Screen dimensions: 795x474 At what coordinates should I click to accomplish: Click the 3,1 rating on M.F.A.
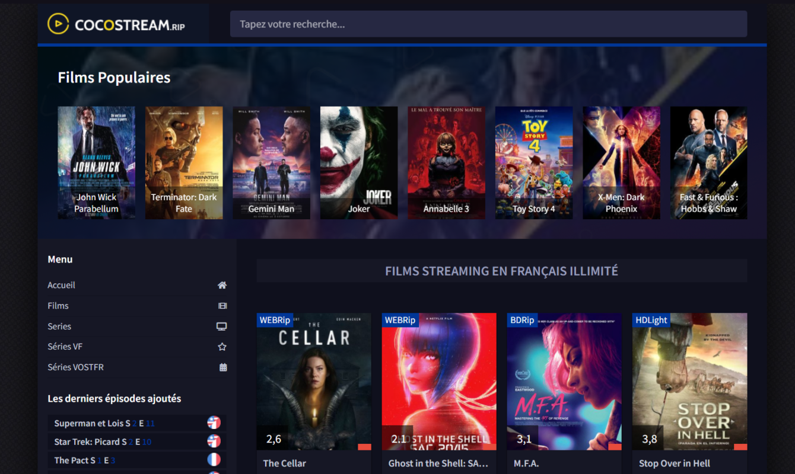[x=524, y=439]
